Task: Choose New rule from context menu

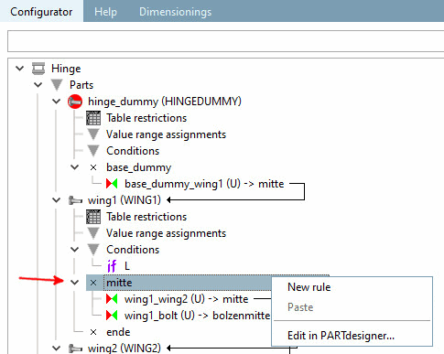Action: 309,287
